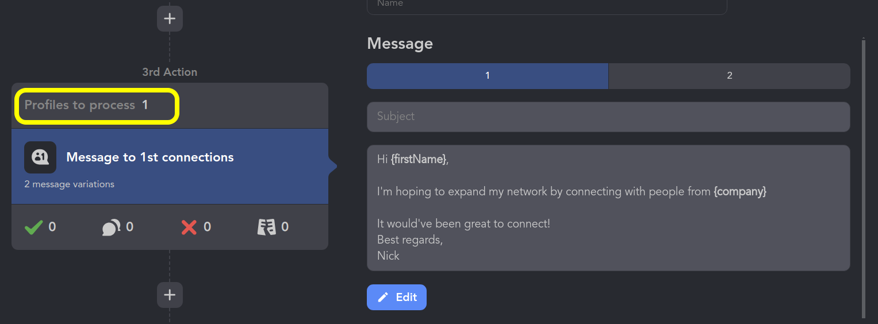Switch to message variation tab 1
Image resolution: width=878 pixels, height=324 pixels.
pos(488,76)
